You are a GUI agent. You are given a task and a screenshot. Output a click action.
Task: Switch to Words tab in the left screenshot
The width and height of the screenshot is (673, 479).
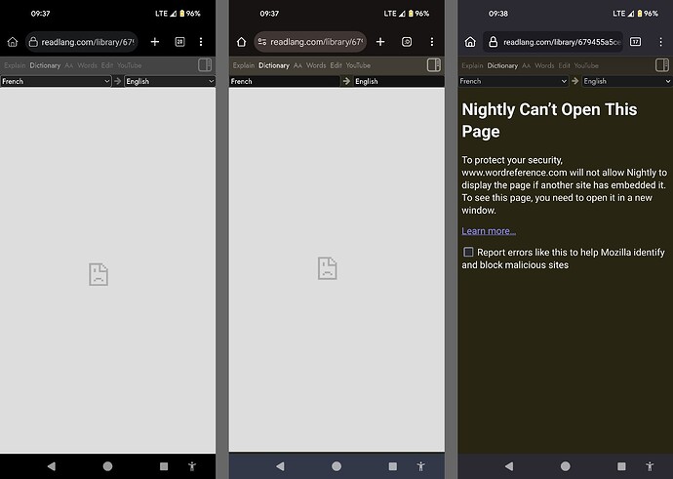click(x=88, y=65)
